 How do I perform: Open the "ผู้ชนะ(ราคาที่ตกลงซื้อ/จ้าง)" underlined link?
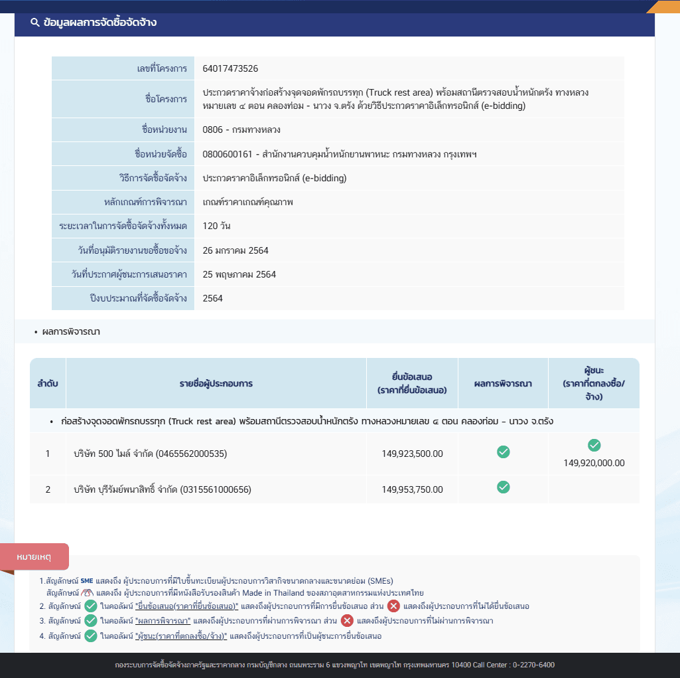pyautogui.click(x=181, y=636)
